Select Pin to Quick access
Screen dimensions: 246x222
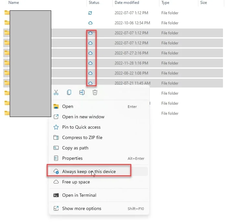(99, 127)
